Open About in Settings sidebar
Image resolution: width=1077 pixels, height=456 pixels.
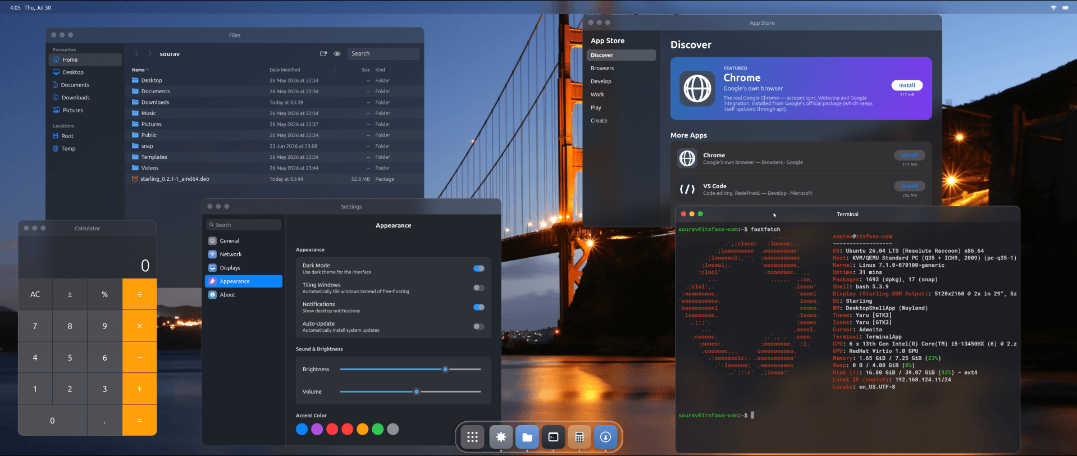244,295
